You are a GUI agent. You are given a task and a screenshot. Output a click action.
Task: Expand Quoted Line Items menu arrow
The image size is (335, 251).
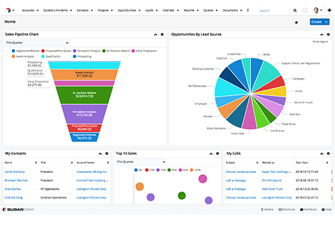(x=71, y=10)
